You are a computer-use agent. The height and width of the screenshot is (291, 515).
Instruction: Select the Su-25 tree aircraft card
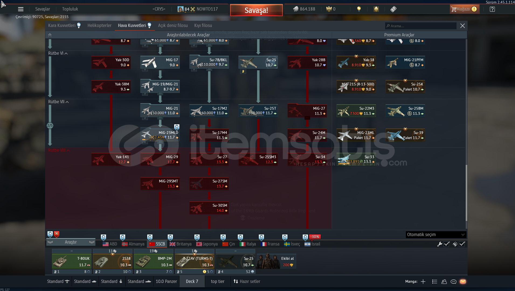(258, 63)
